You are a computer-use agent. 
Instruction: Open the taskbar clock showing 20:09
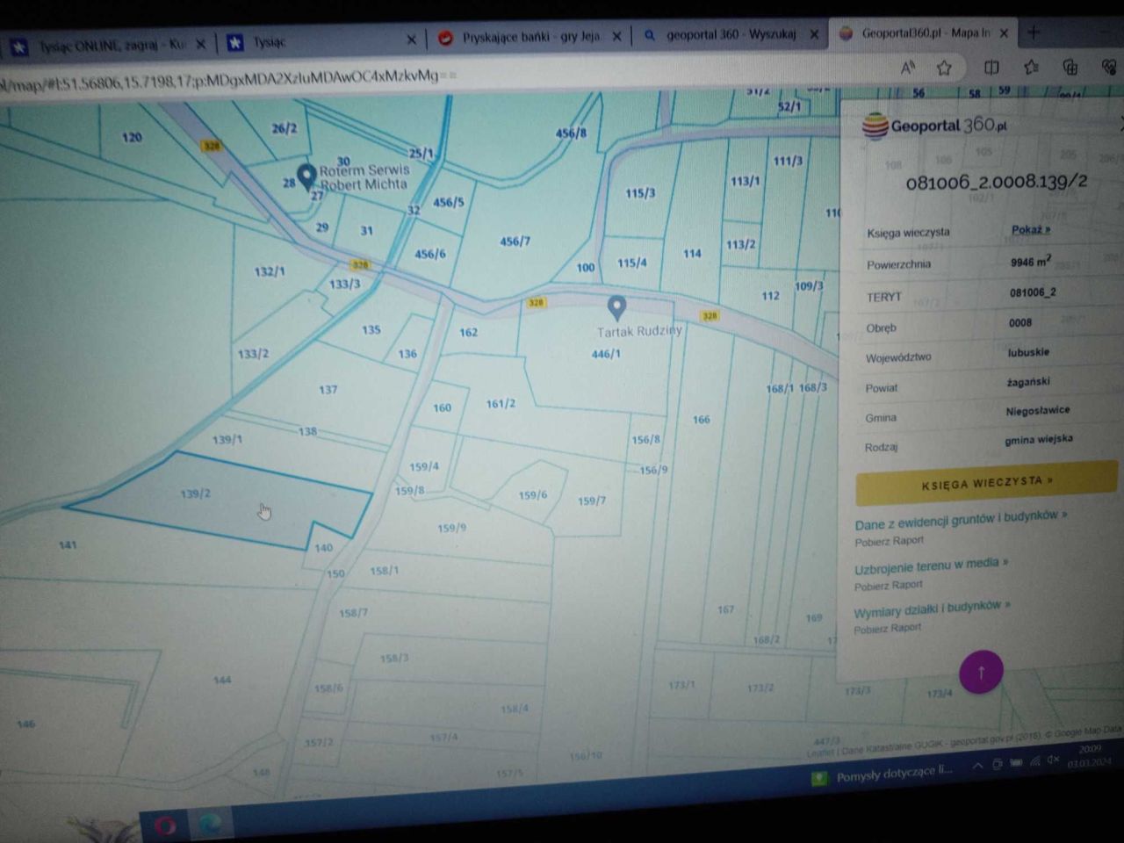point(1091,756)
